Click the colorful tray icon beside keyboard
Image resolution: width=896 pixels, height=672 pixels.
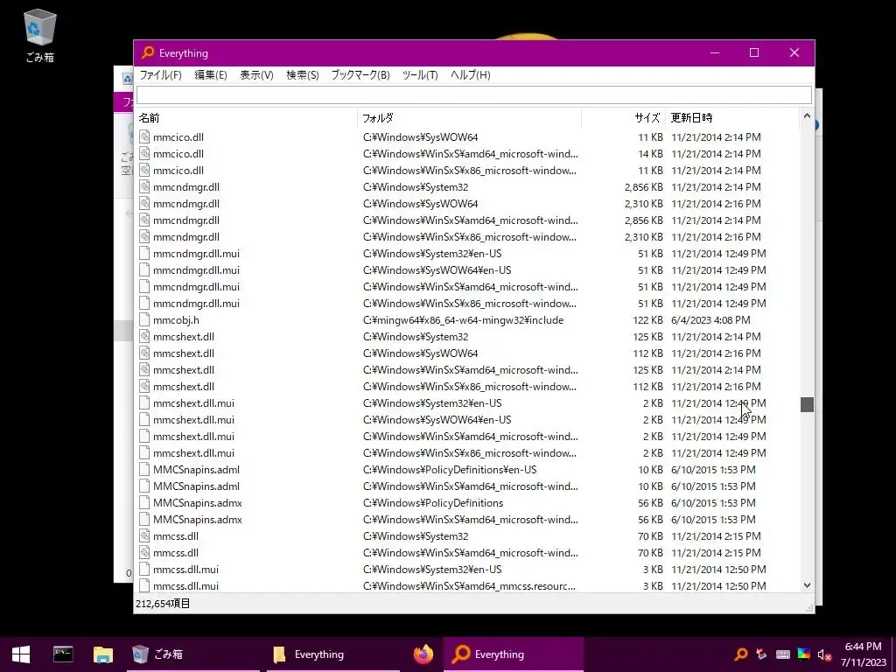point(804,654)
